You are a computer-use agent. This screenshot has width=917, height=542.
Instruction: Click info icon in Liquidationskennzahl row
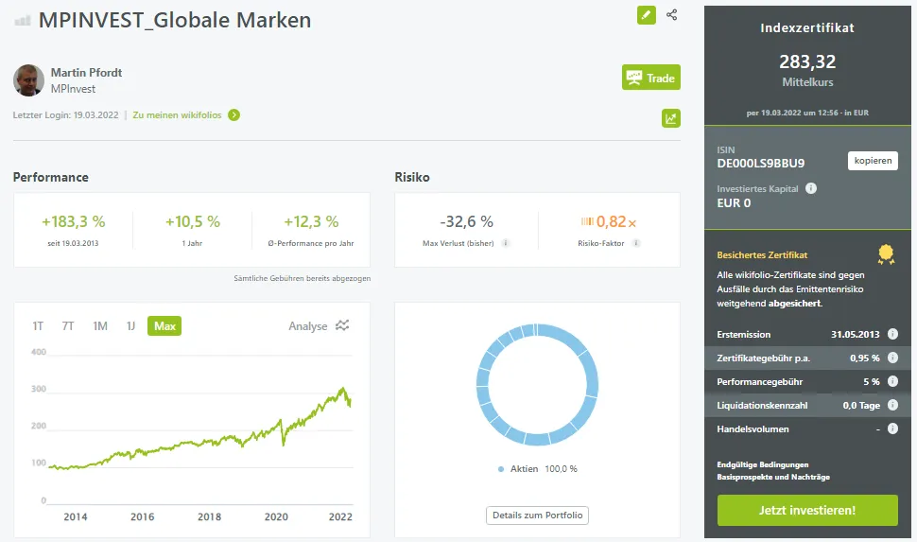(x=892, y=405)
